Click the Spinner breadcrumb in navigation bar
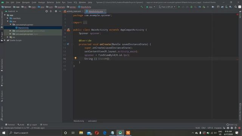242x136 pixels. click(x=6, y=7)
